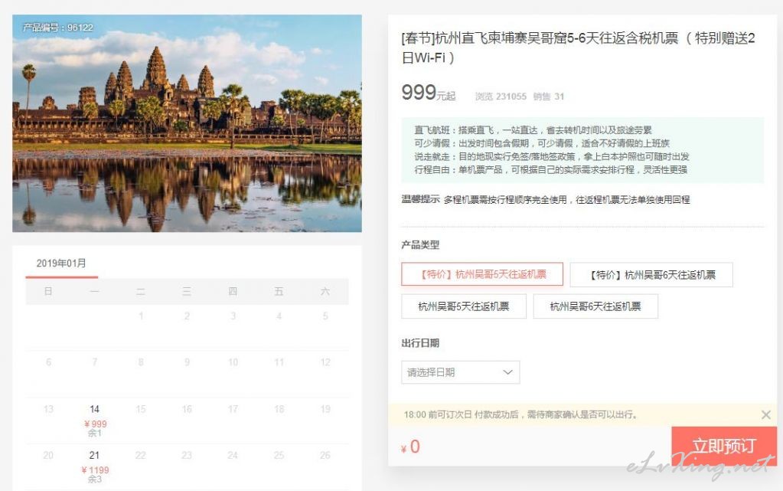Viewport: 783px width, 491px height.
Task: Click the product title 杭州直飞柬埔寨吴哥窟
Action: click(x=579, y=47)
